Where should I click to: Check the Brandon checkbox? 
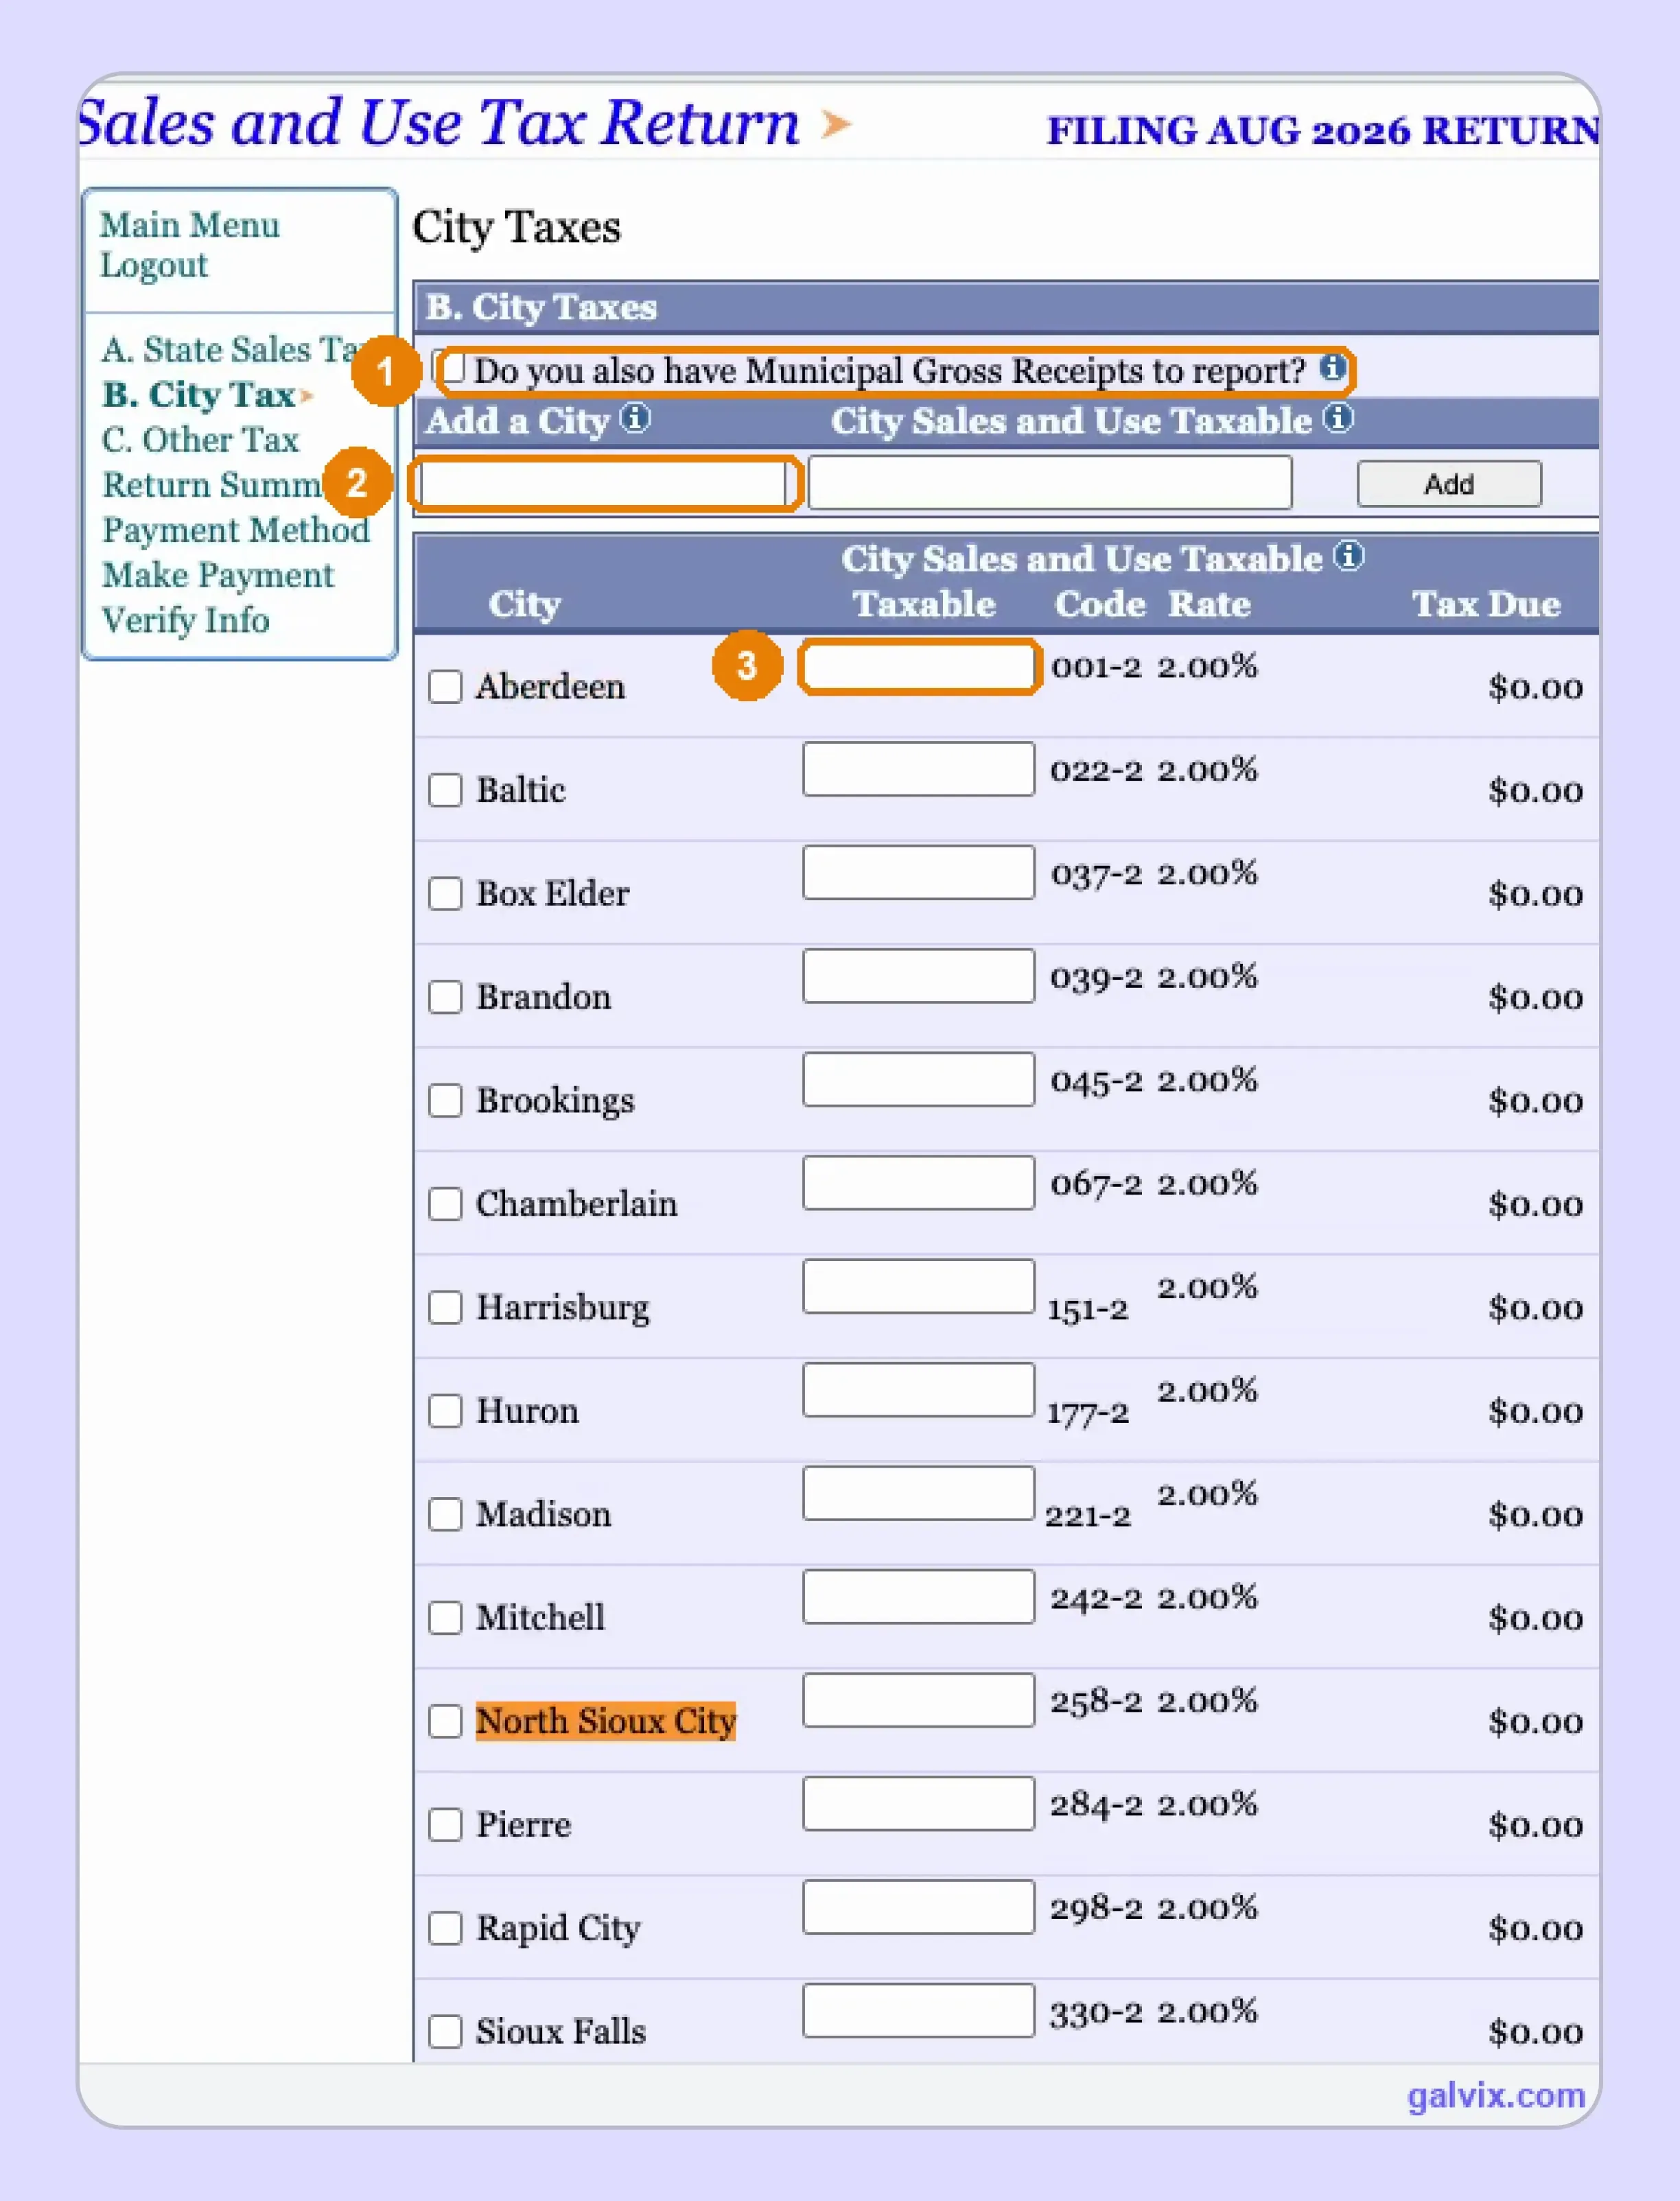(445, 996)
